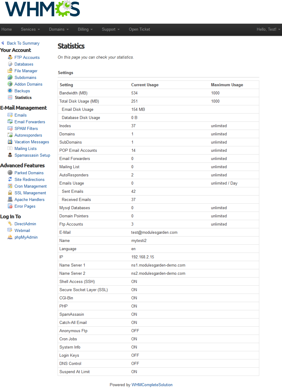The height and width of the screenshot is (388, 282).
Task: Open the Databases link
Action: point(24,64)
